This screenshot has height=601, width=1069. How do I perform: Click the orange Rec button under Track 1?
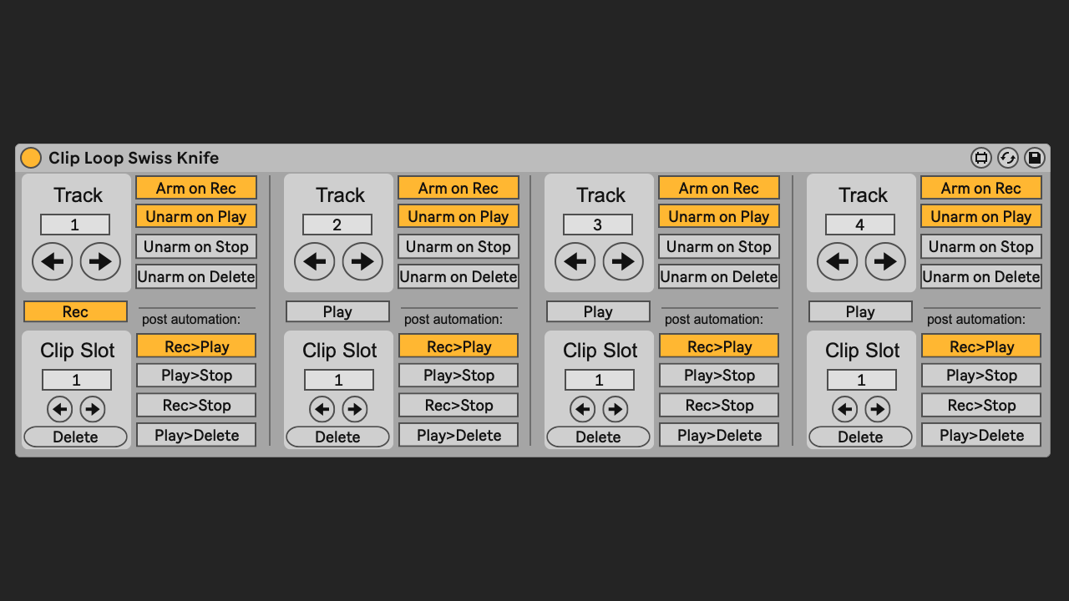click(75, 311)
